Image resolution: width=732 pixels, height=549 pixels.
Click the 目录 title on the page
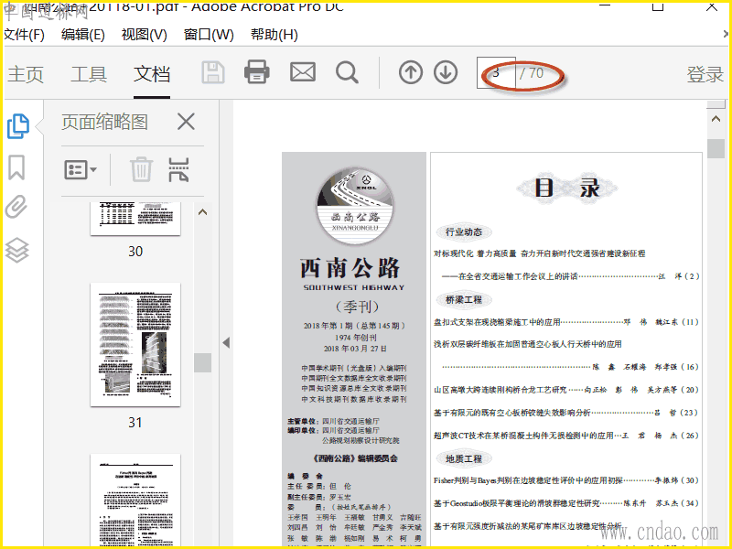pyautogui.click(x=566, y=188)
